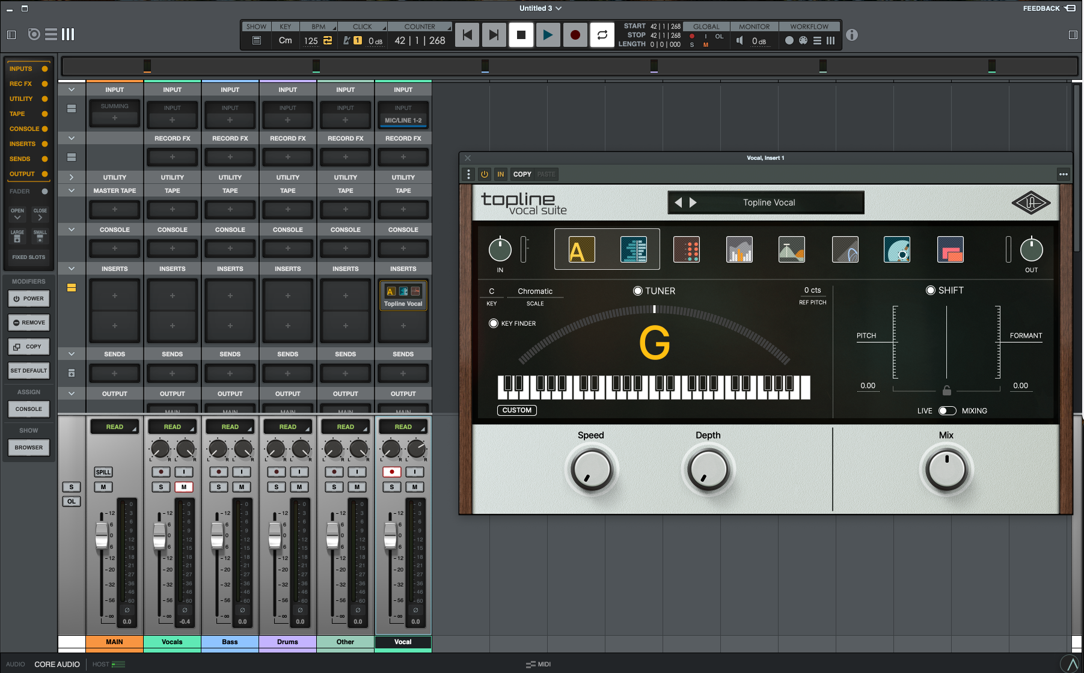Screen dimensions: 1084x673
Task: Open the KEY dropdown in transport
Action: click(x=286, y=26)
